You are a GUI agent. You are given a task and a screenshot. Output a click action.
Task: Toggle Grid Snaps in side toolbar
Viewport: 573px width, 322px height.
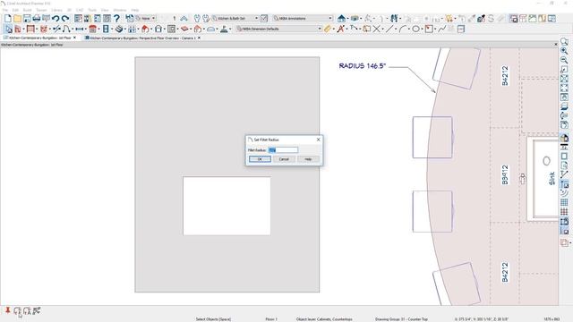pyautogui.click(x=564, y=202)
